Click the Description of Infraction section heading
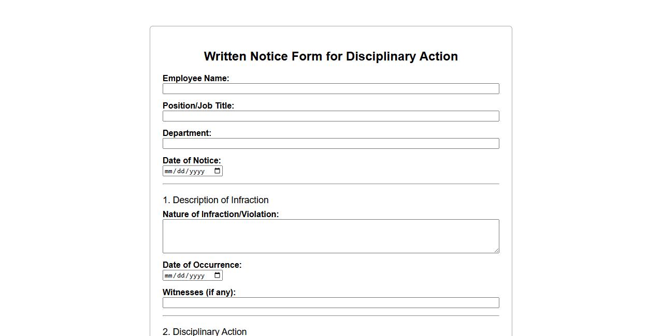 (x=215, y=200)
